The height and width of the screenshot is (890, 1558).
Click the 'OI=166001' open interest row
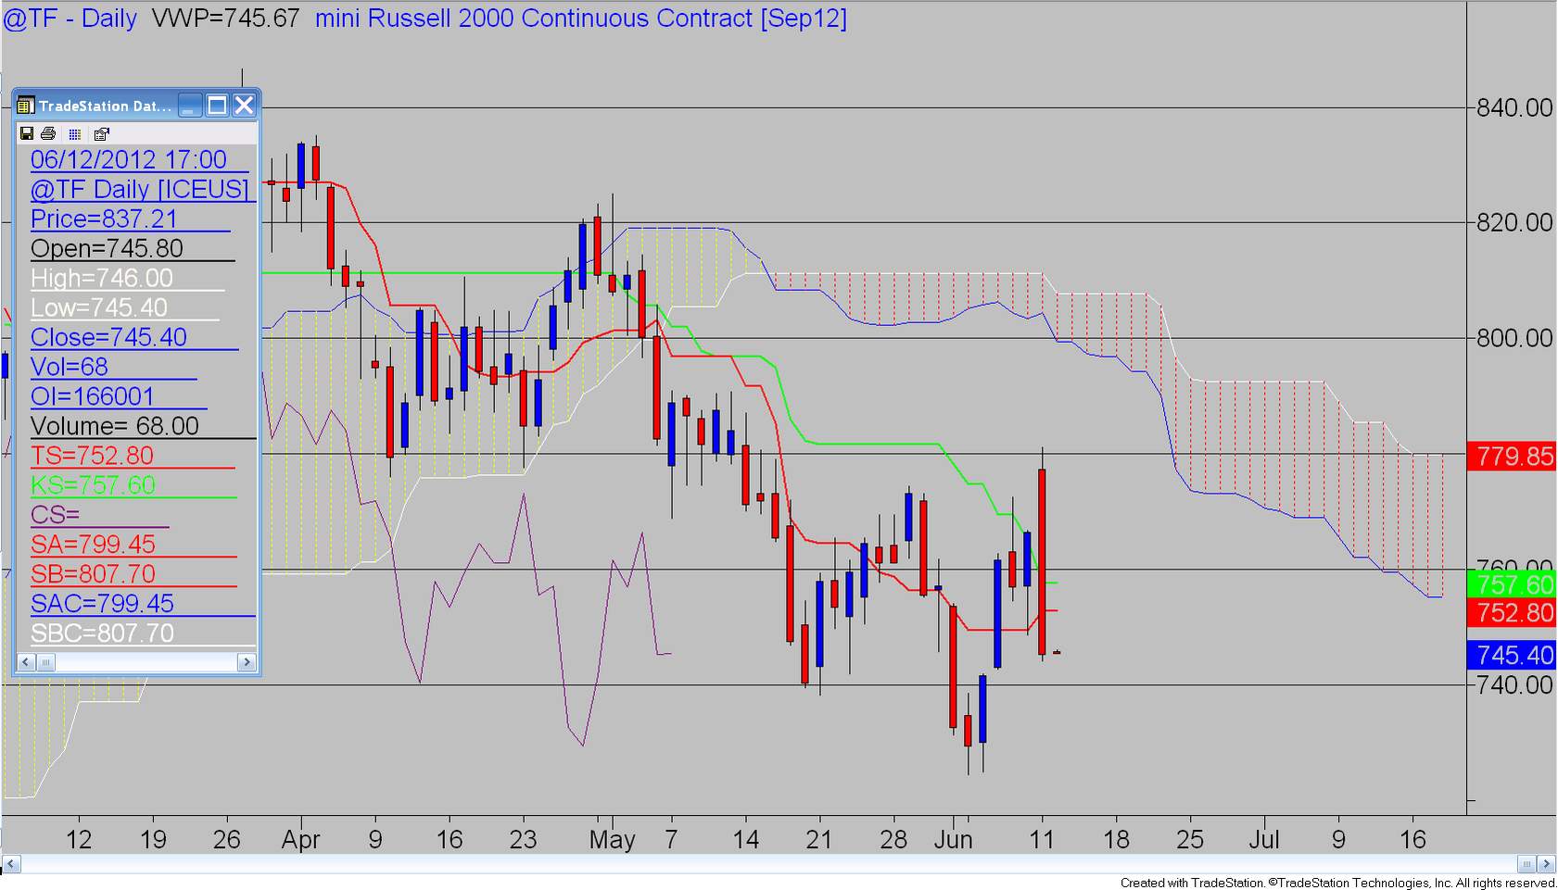tap(93, 396)
